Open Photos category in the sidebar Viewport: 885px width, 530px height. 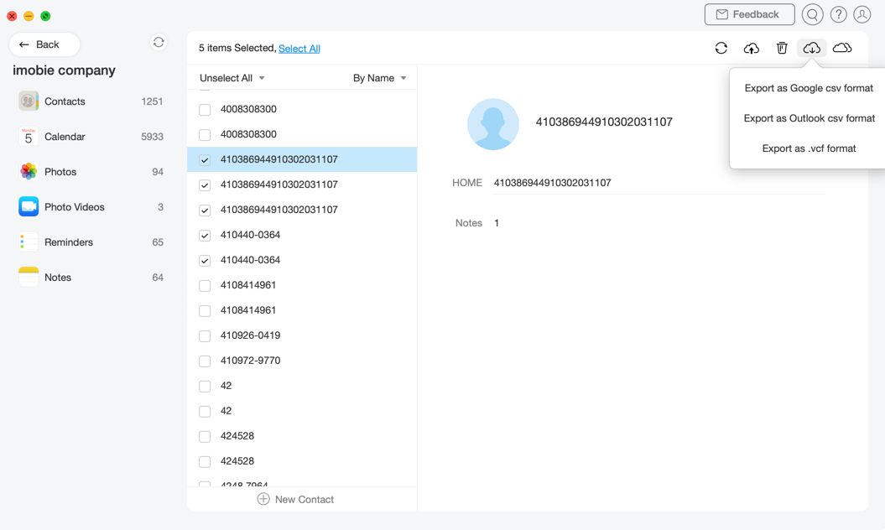[60, 172]
